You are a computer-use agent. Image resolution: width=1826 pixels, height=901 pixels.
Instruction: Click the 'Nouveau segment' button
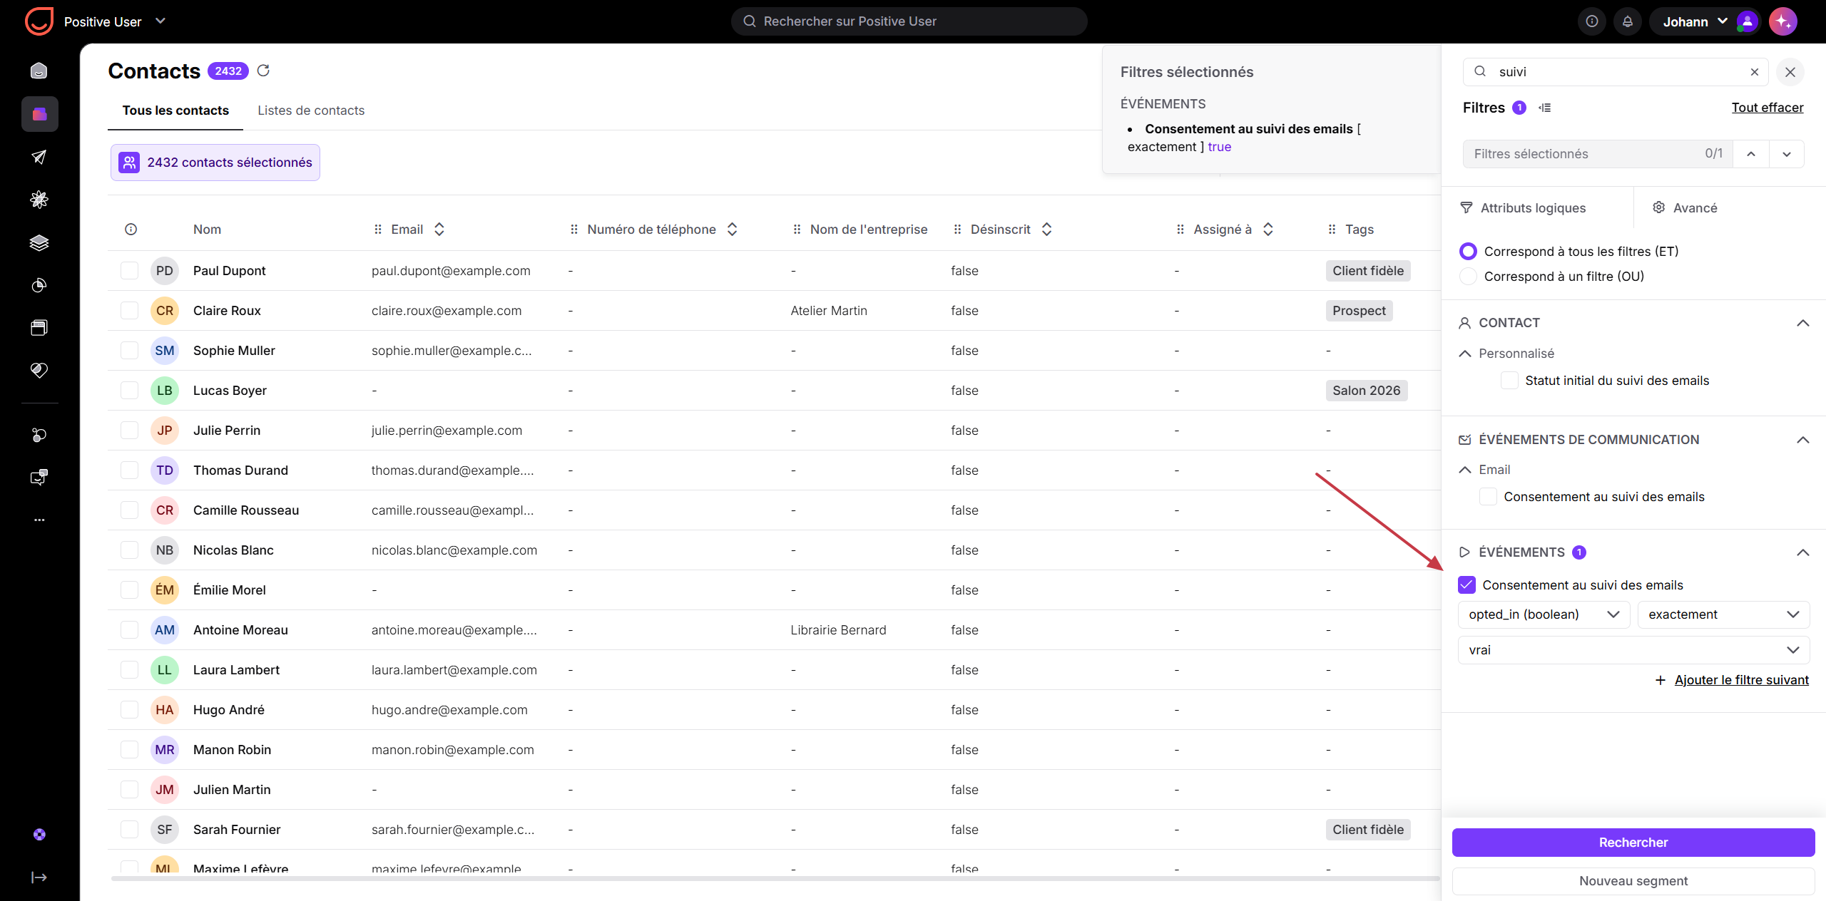pyautogui.click(x=1633, y=881)
